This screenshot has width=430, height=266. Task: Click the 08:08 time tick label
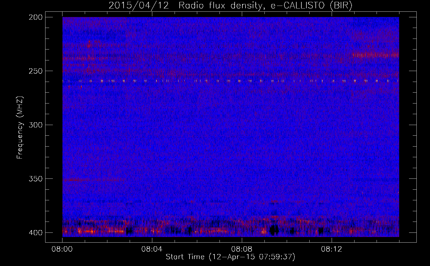coord(242,249)
